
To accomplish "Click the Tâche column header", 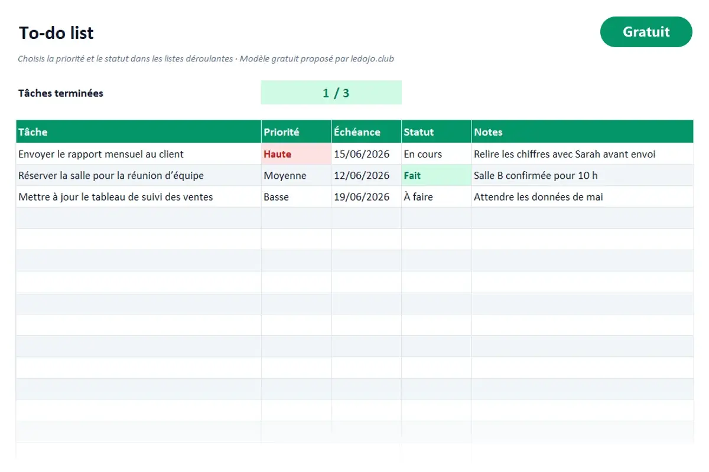I will tap(138, 132).
